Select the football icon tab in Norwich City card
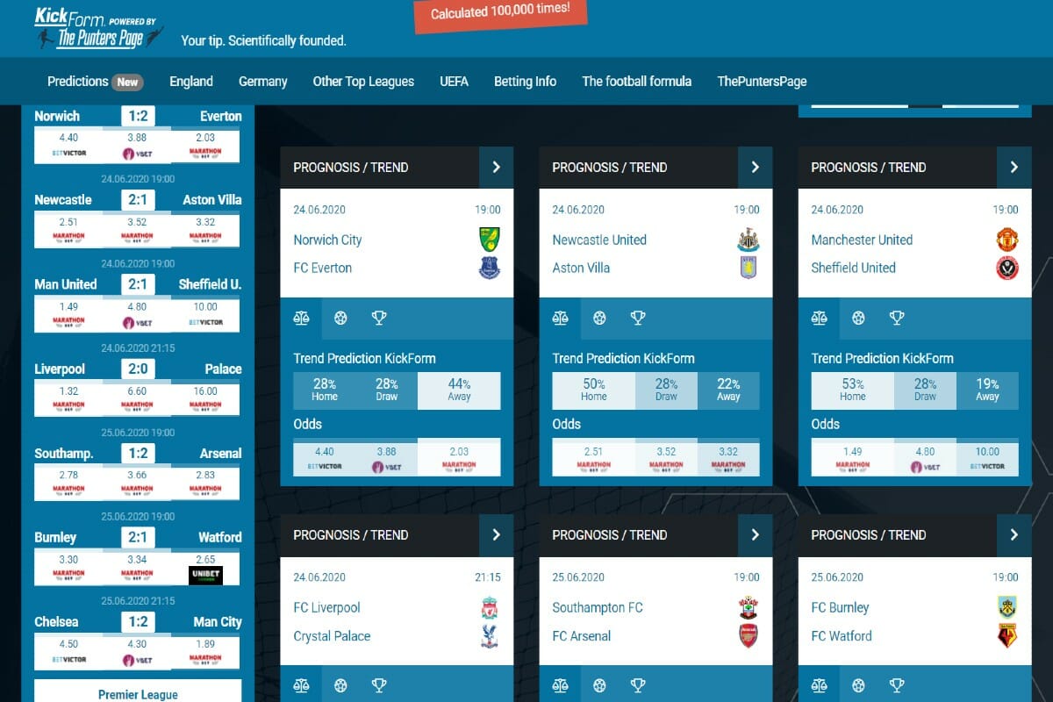Screen dimensions: 1053x702 click(x=340, y=319)
